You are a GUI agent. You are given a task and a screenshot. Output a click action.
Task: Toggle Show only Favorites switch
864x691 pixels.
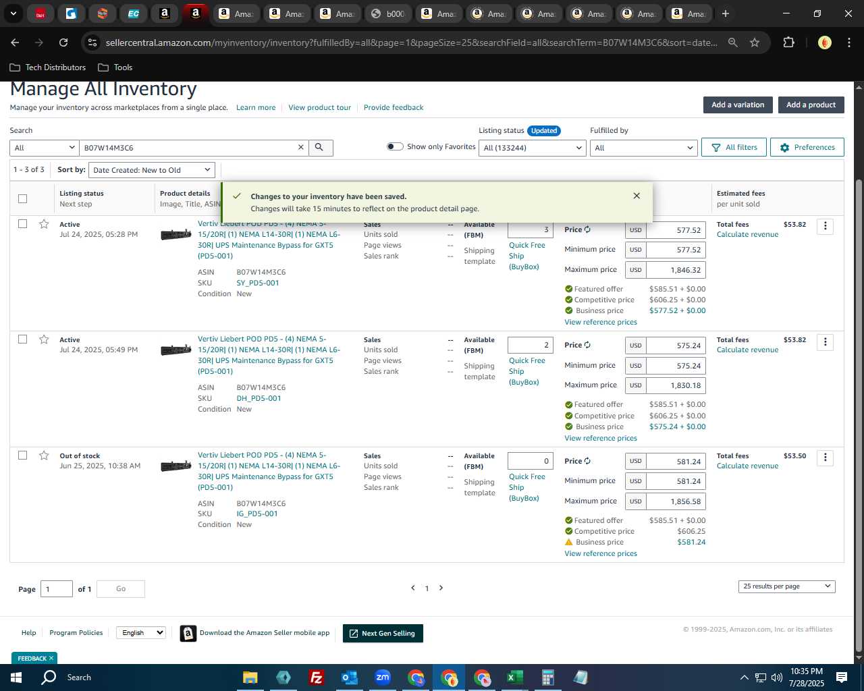pyautogui.click(x=395, y=146)
